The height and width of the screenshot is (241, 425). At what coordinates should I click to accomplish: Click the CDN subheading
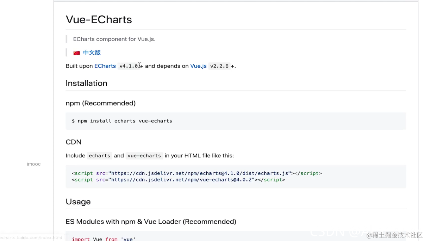(x=73, y=142)
